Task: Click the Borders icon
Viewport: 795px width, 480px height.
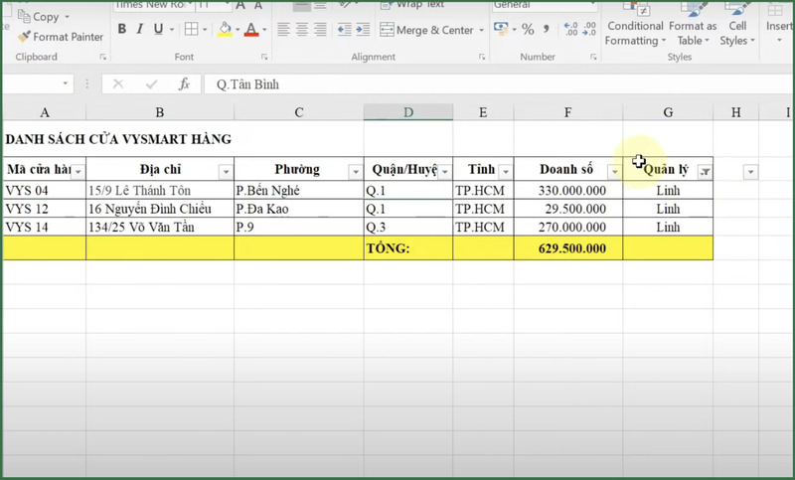Action: (191, 30)
